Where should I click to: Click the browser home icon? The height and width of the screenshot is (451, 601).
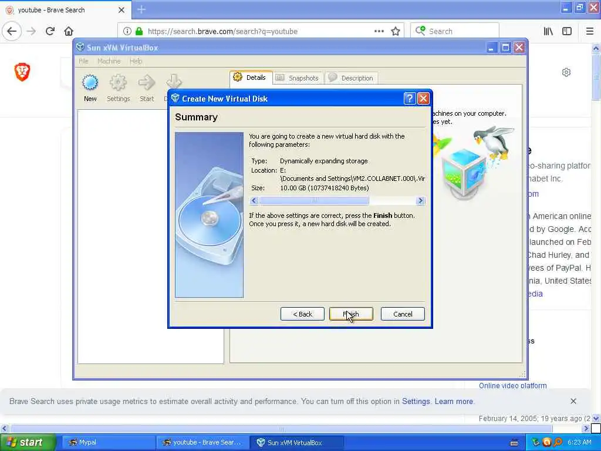[x=69, y=31]
